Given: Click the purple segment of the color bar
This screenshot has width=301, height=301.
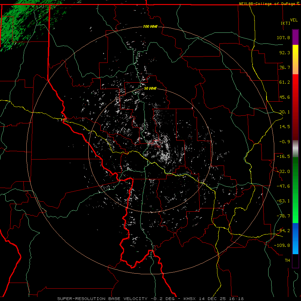Looking at the screenshot, I should coord(295,37).
